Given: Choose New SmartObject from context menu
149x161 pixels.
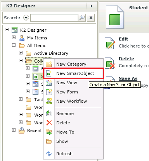Looking at the screenshot, I should pyautogui.click(x=73, y=73).
